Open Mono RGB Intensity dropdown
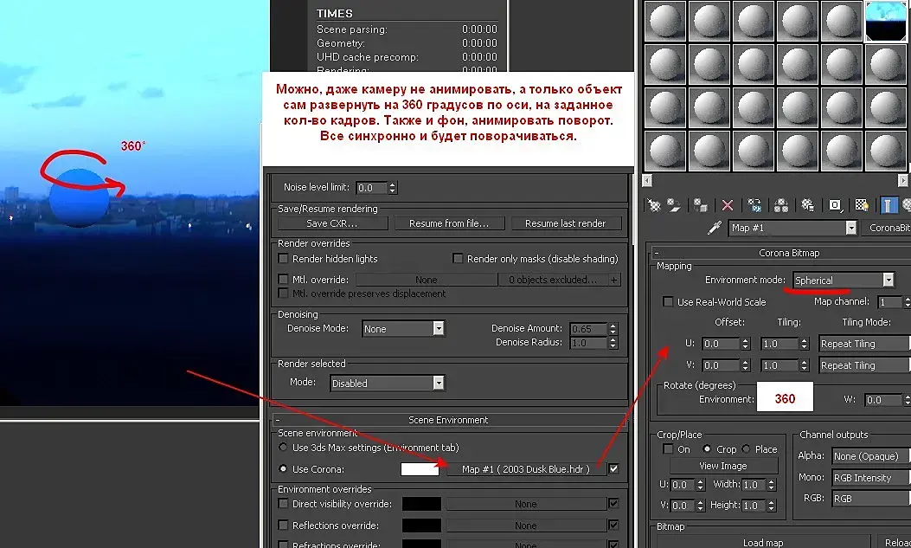This screenshot has width=911, height=548. [871, 478]
